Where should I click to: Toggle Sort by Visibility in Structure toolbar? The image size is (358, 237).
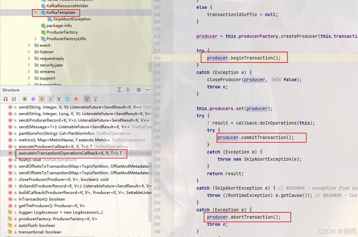[x=6, y=99]
